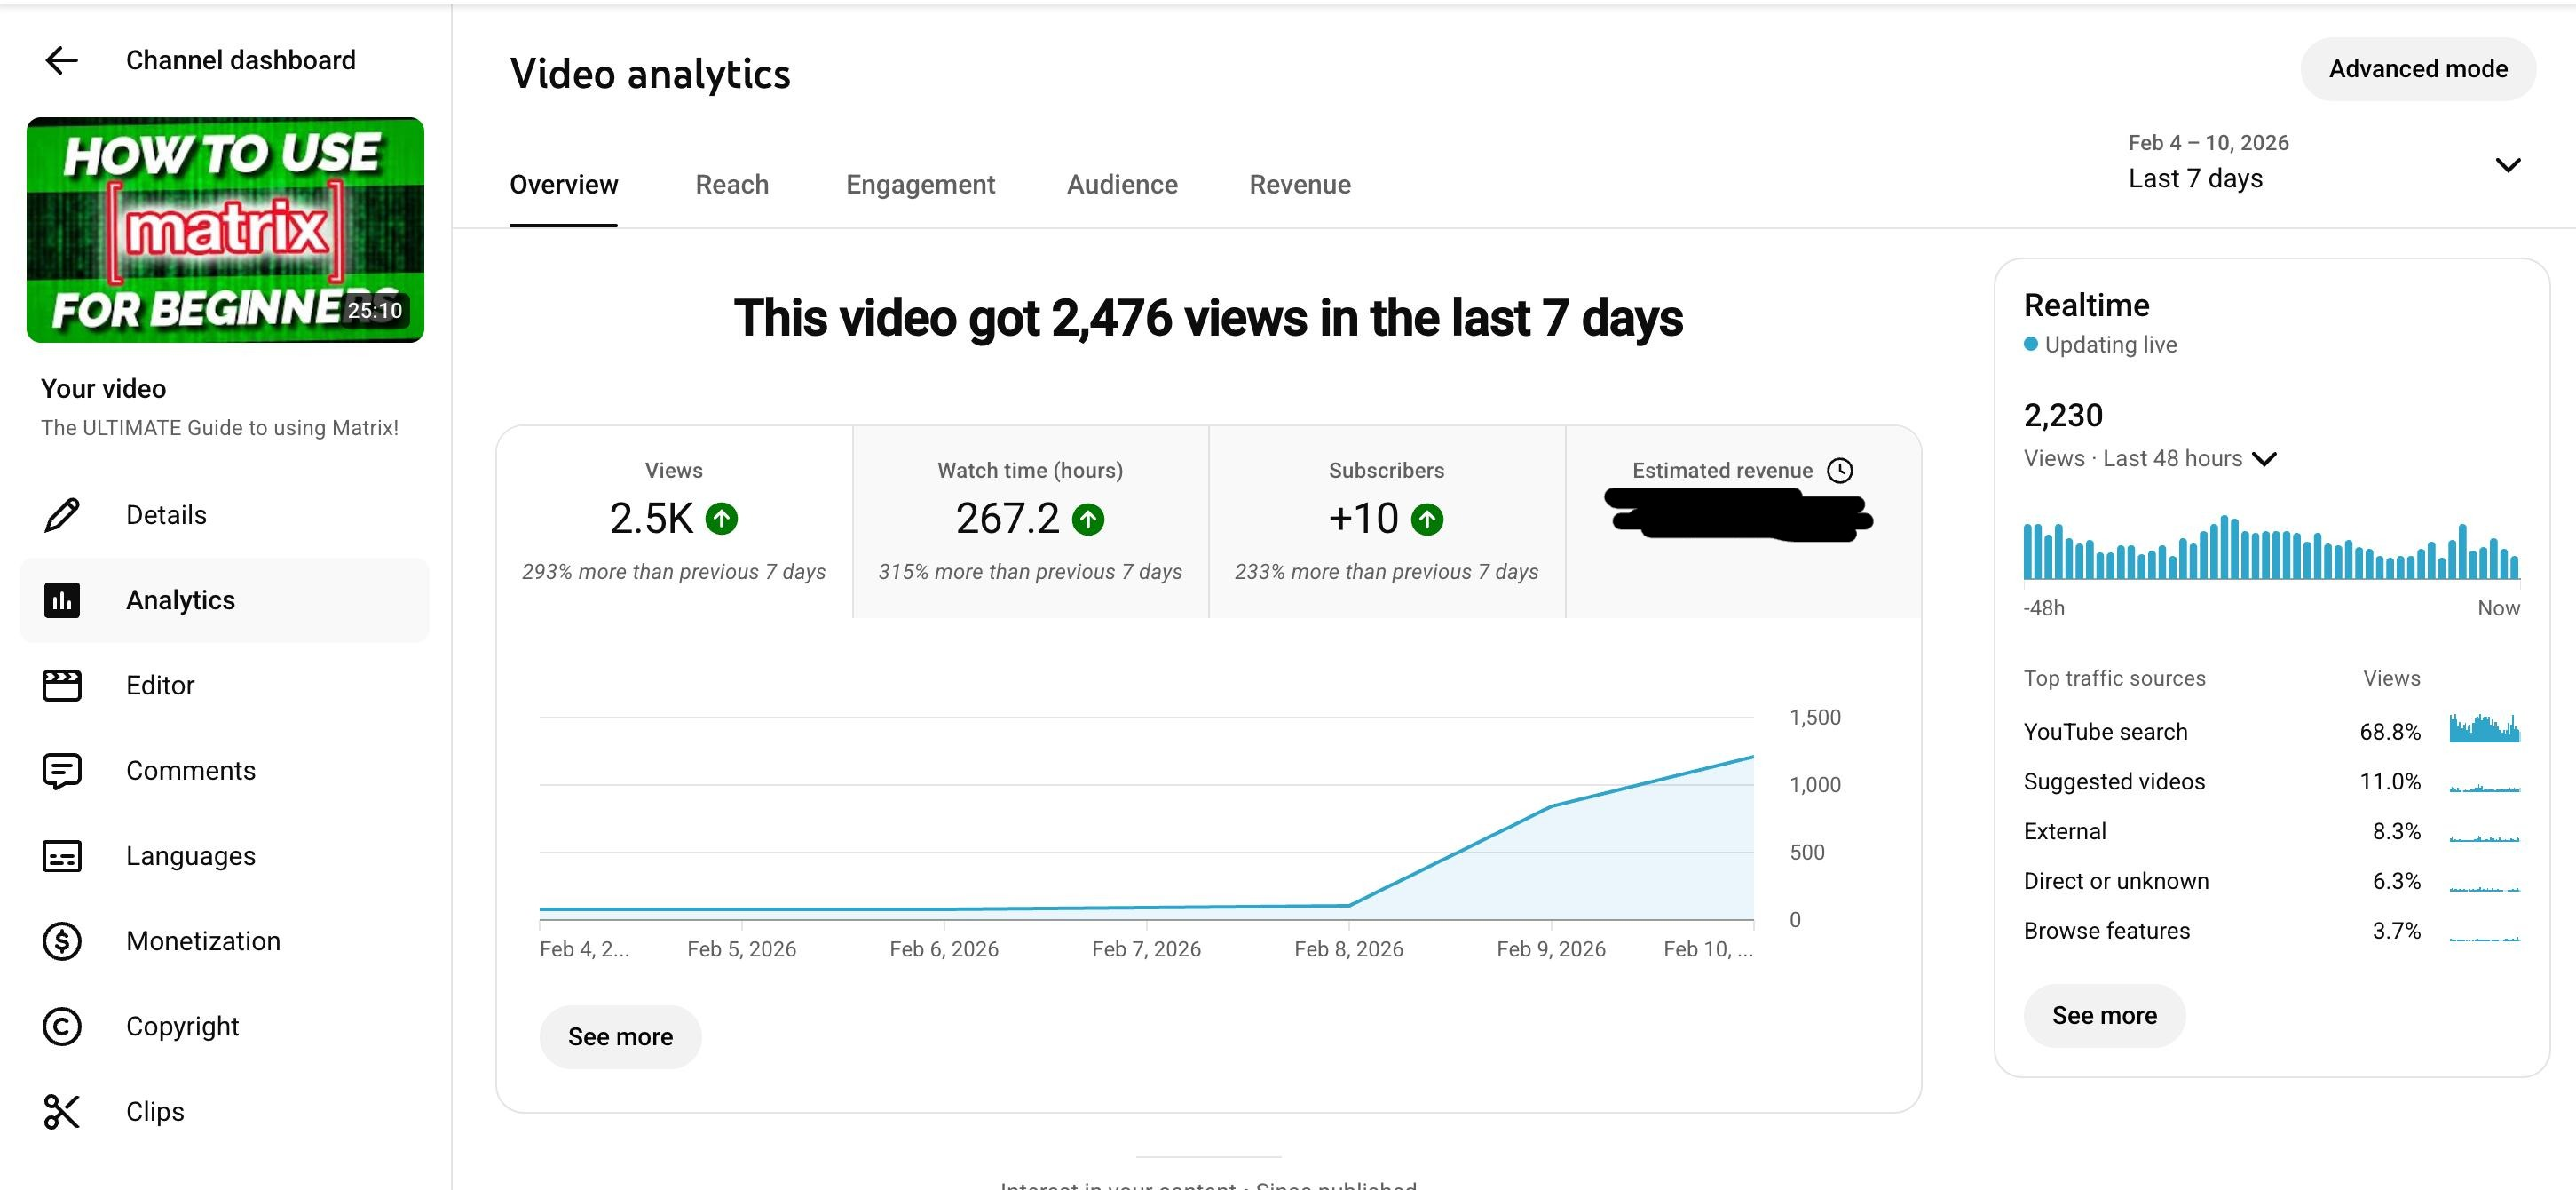This screenshot has width=2576, height=1190.
Task: Click See more in Realtime panel
Action: click(x=2103, y=1015)
